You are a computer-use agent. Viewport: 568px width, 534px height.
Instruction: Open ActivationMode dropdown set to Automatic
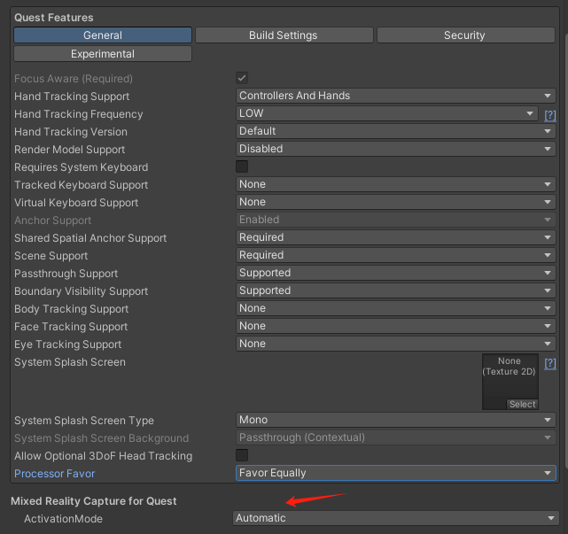[395, 518]
